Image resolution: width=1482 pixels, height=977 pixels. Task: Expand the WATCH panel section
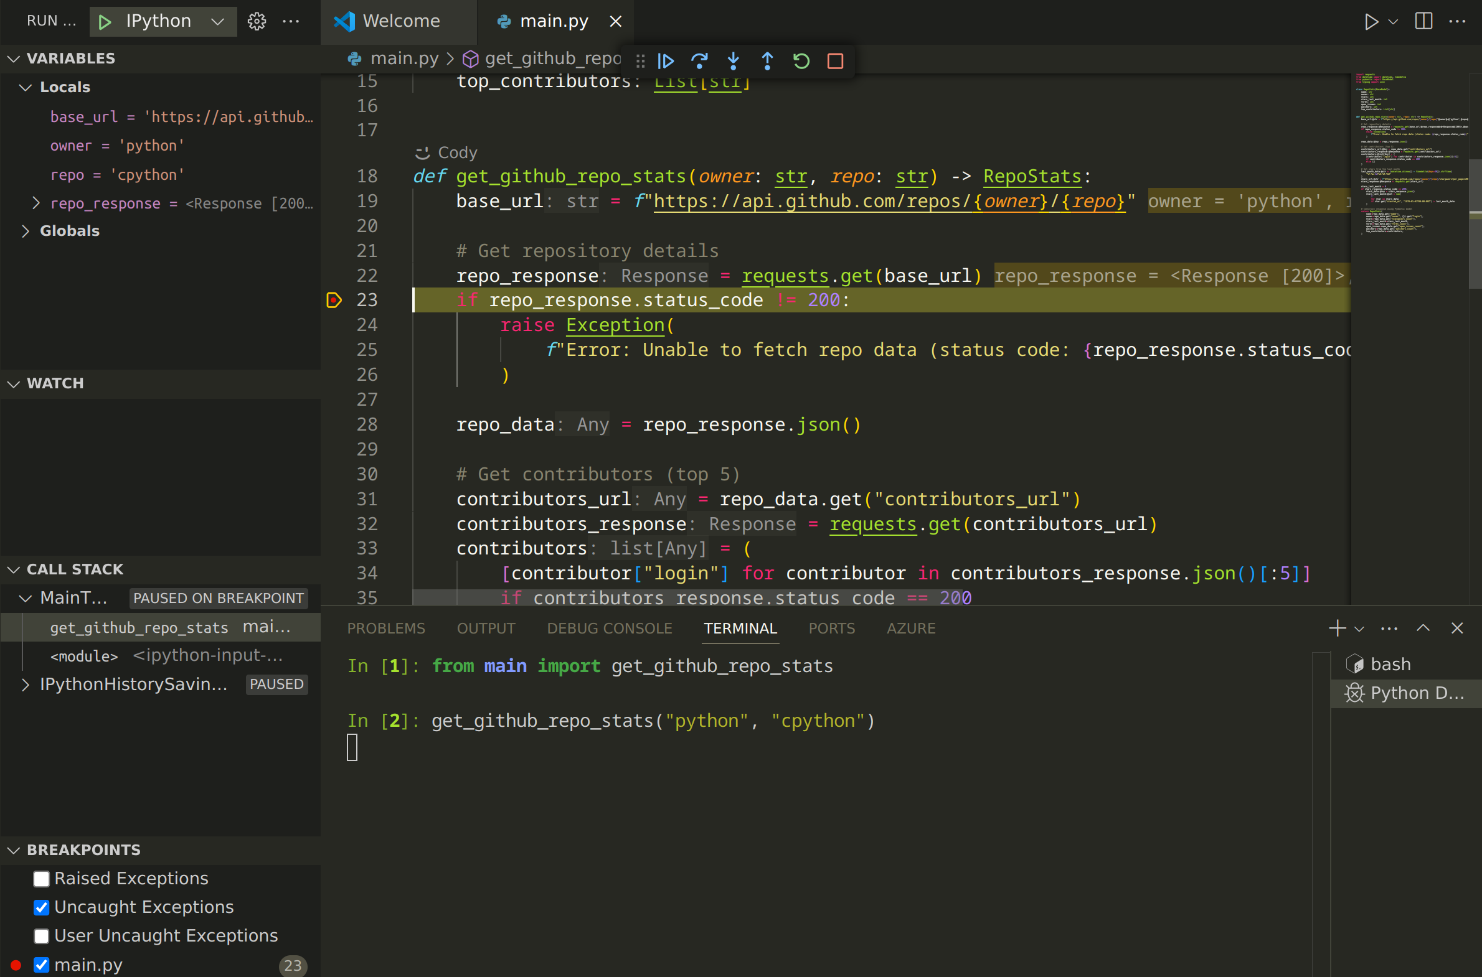pyautogui.click(x=17, y=381)
